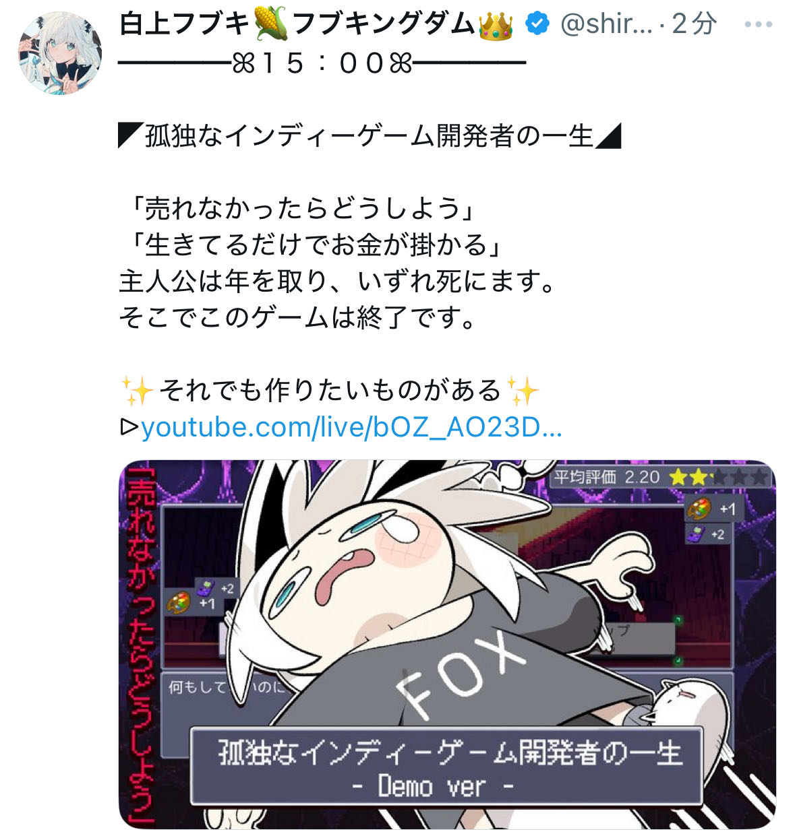Click the triangle play symbol before YouTube link
This screenshot has width=795, height=838.
pos(129,427)
